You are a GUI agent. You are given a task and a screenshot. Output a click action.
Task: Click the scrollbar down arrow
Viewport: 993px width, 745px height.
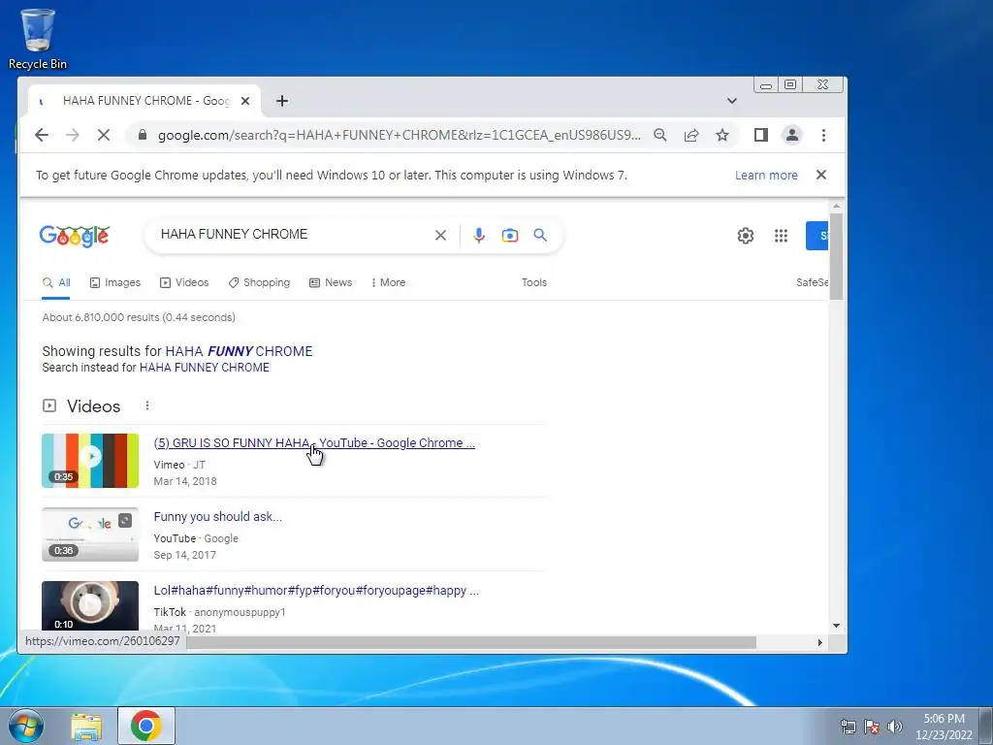[836, 626]
